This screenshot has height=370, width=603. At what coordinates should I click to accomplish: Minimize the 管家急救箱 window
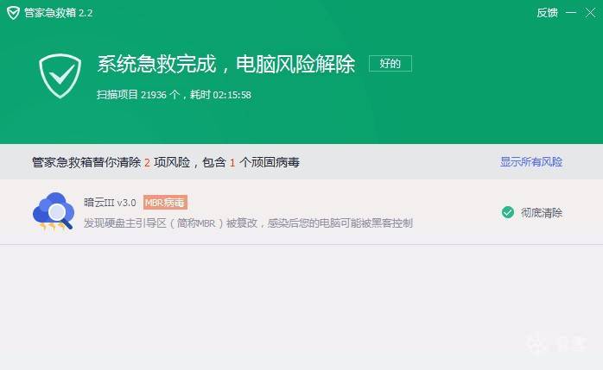pyautogui.click(x=571, y=13)
